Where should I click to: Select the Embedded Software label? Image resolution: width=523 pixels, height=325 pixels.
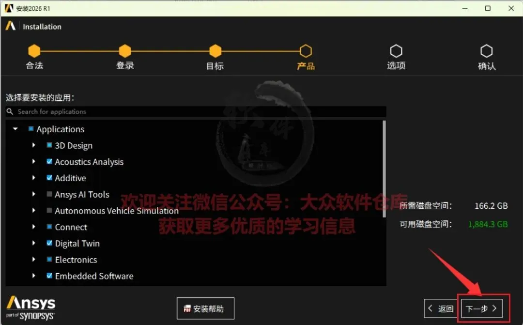click(94, 276)
